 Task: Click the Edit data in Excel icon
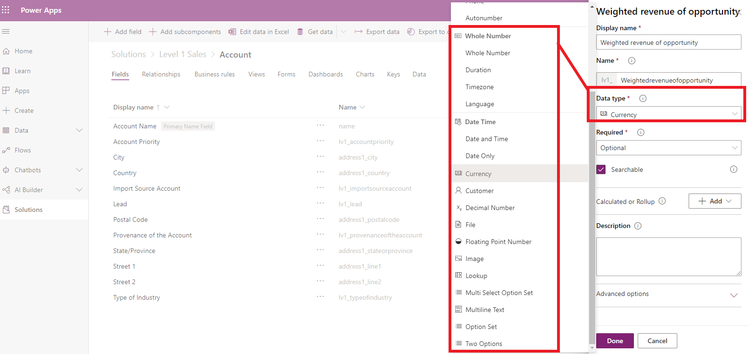click(x=233, y=32)
